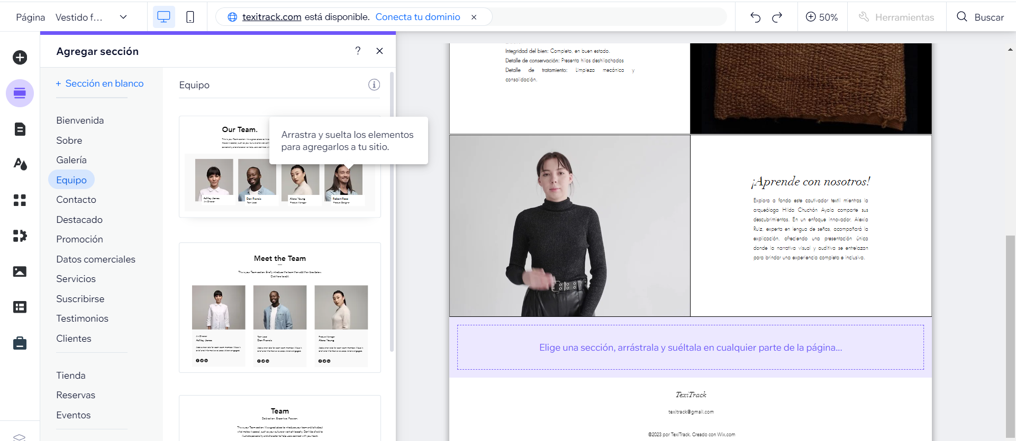Open the Add Elements plus icon
Image resolution: width=1016 pixels, height=441 pixels.
20,57
